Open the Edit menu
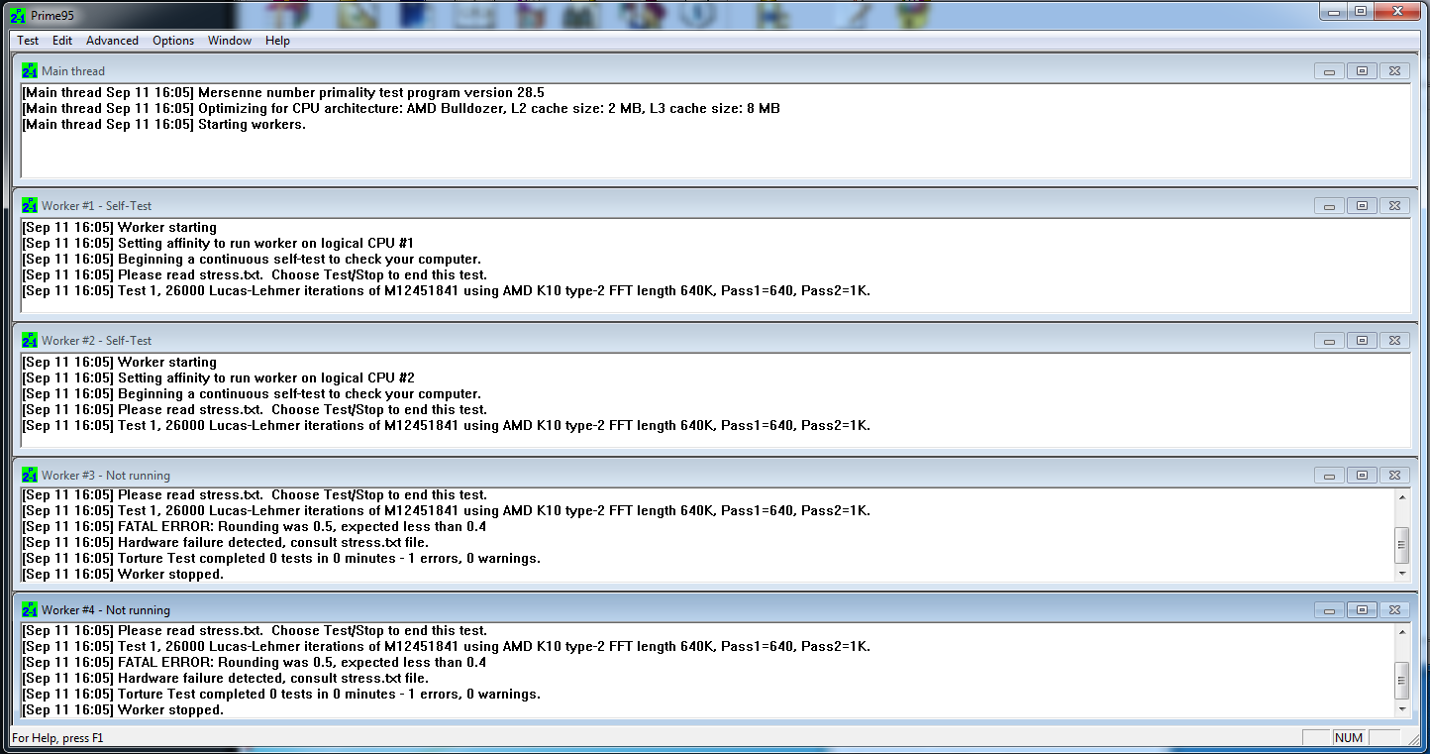This screenshot has width=1430, height=754. [62, 41]
